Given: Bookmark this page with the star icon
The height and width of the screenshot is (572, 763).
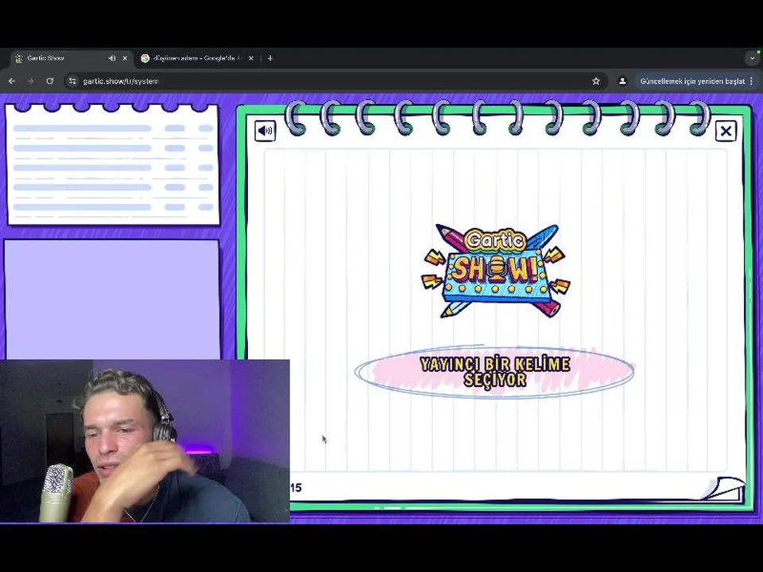Looking at the screenshot, I should click(x=595, y=81).
